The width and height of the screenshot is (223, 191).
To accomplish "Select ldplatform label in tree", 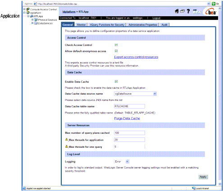I will coord(36,13).
